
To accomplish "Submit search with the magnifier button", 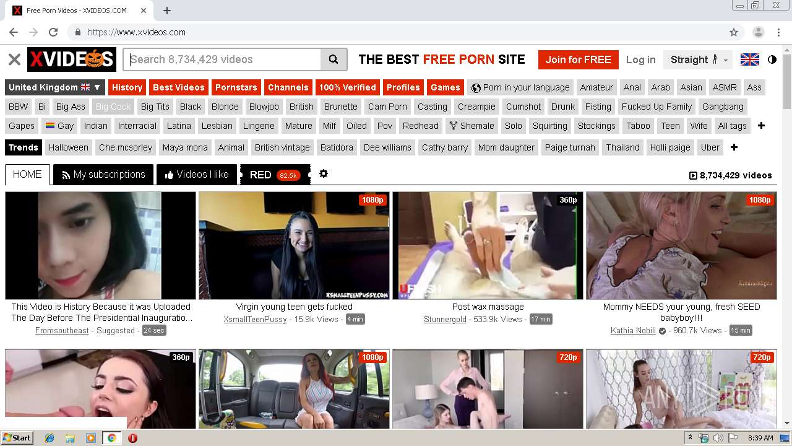I will click(334, 59).
